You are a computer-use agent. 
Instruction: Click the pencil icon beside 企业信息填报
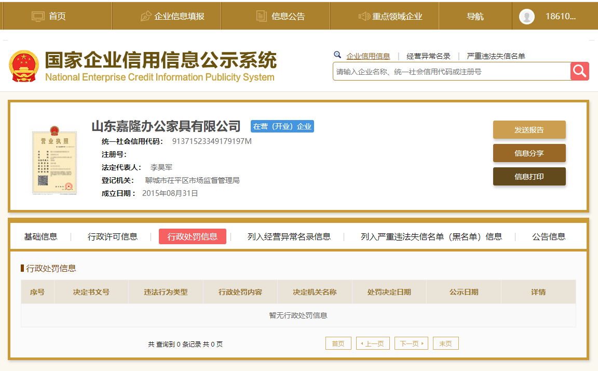[x=146, y=16]
